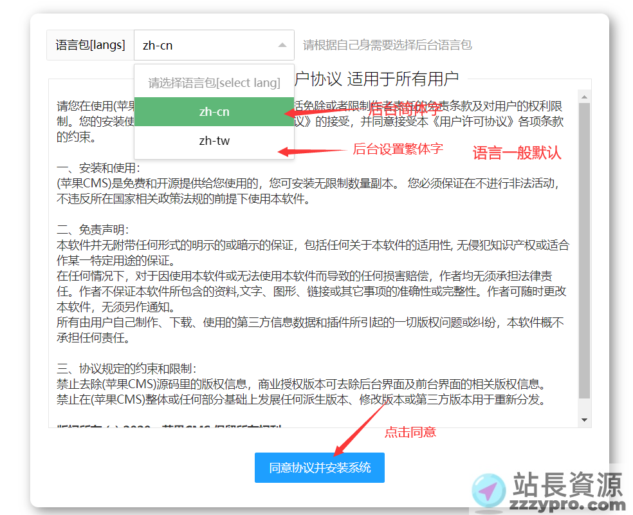Select the zh-cn language option
633x515 pixels.
(214, 111)
